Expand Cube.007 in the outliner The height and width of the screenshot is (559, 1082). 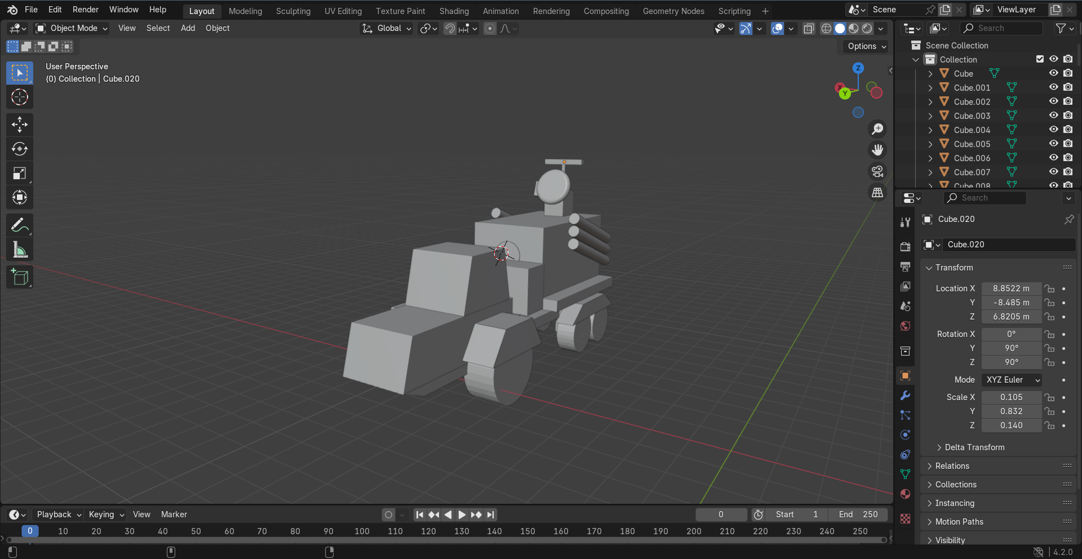pyautogui.click(x=930, y=172)
